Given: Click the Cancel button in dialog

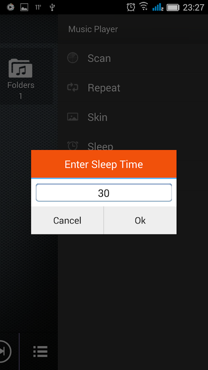Looking at the screenshot, I should 67,221.
